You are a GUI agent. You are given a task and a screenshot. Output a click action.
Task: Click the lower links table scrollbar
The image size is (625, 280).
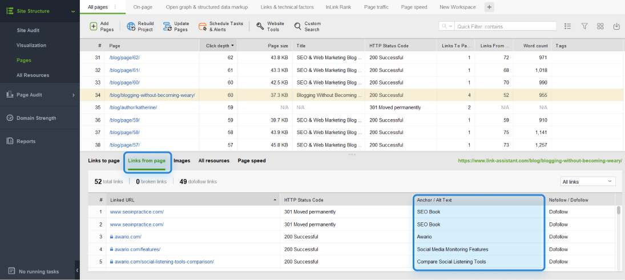[x=619, y=210]
